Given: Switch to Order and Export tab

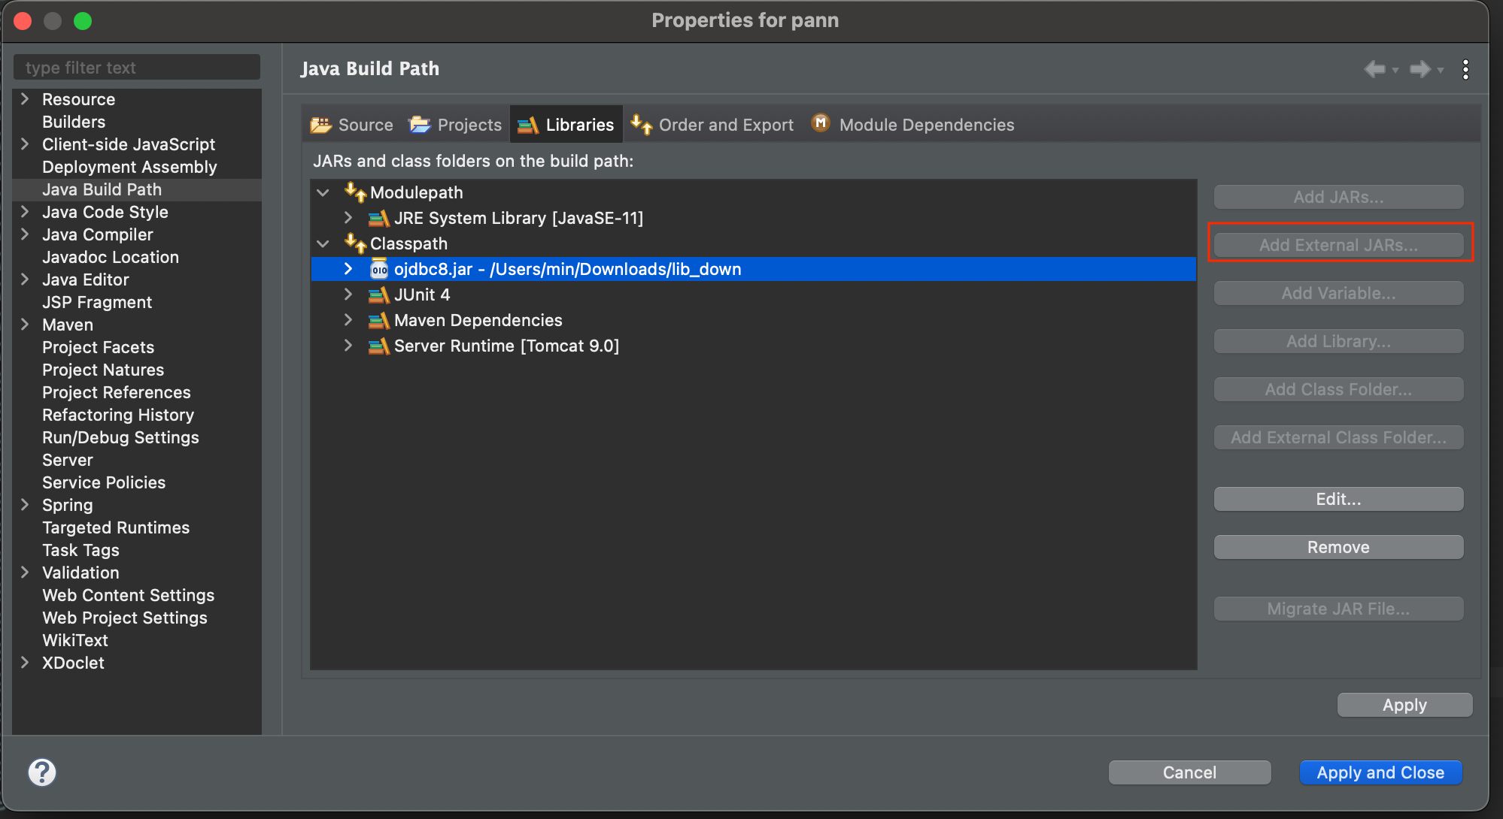Looking at the screenshot, I should (x=713, y=125).
